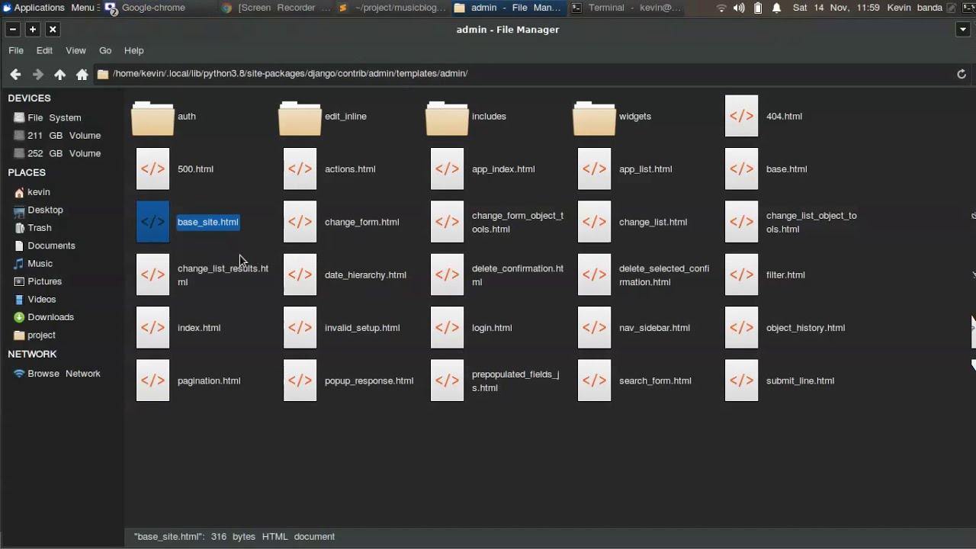Select file name invalid_setup.html
Viewport: 976px width, 549px height.
(362, 328)
